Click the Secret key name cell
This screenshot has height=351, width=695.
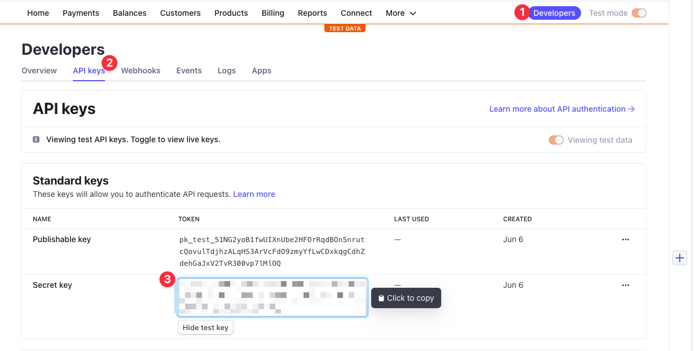tap(52, 285)
